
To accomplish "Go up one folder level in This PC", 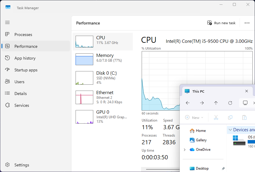I will click(216, 103).
